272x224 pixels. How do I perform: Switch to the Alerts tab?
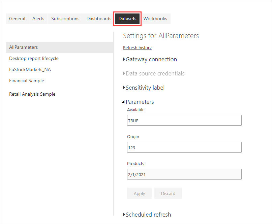pyautogui.click(x=38, y=19)
